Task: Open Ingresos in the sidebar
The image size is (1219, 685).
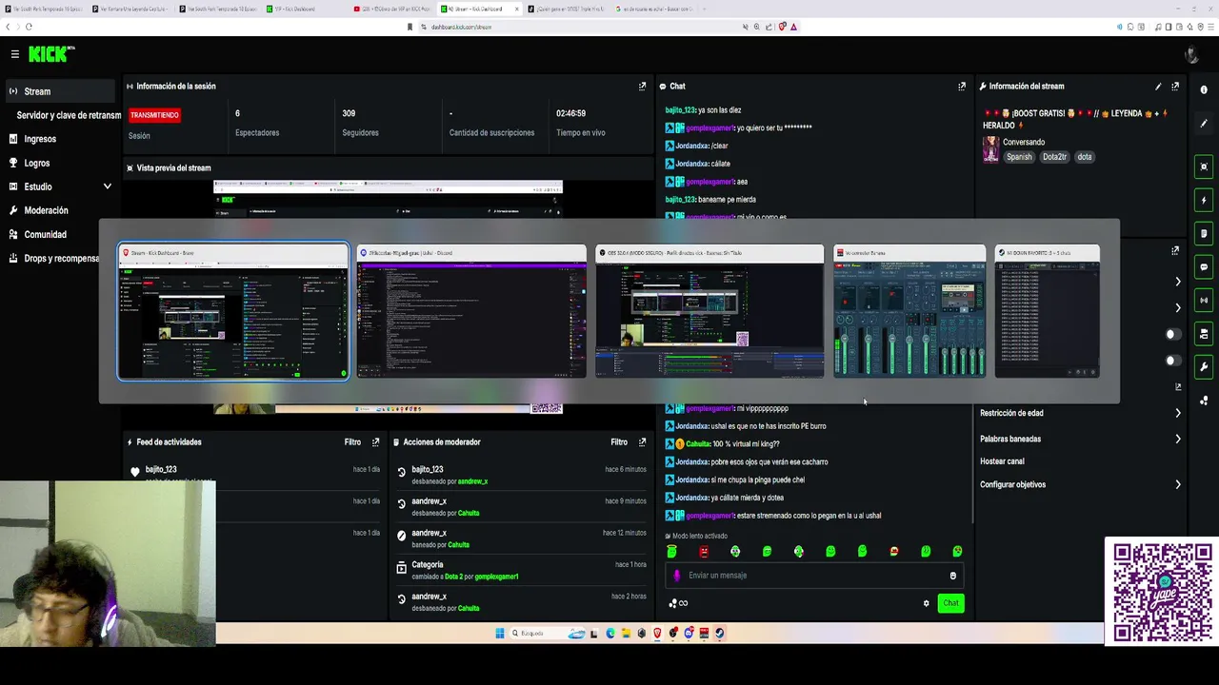Action: (x=59, y=139)
